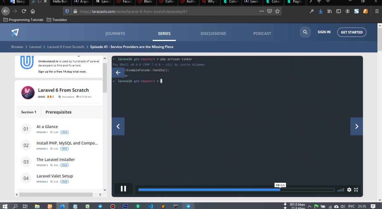The image size is (382, 209).
Task: Enter fullscreen video mode
Action: (356, 190)
